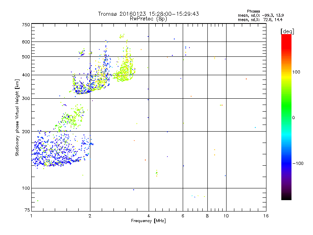The width and height of the screenshot is (313, 235).
Task: Click the 'mean, sd,O: -99.3, 13.9' line
Action: point(261,15)
